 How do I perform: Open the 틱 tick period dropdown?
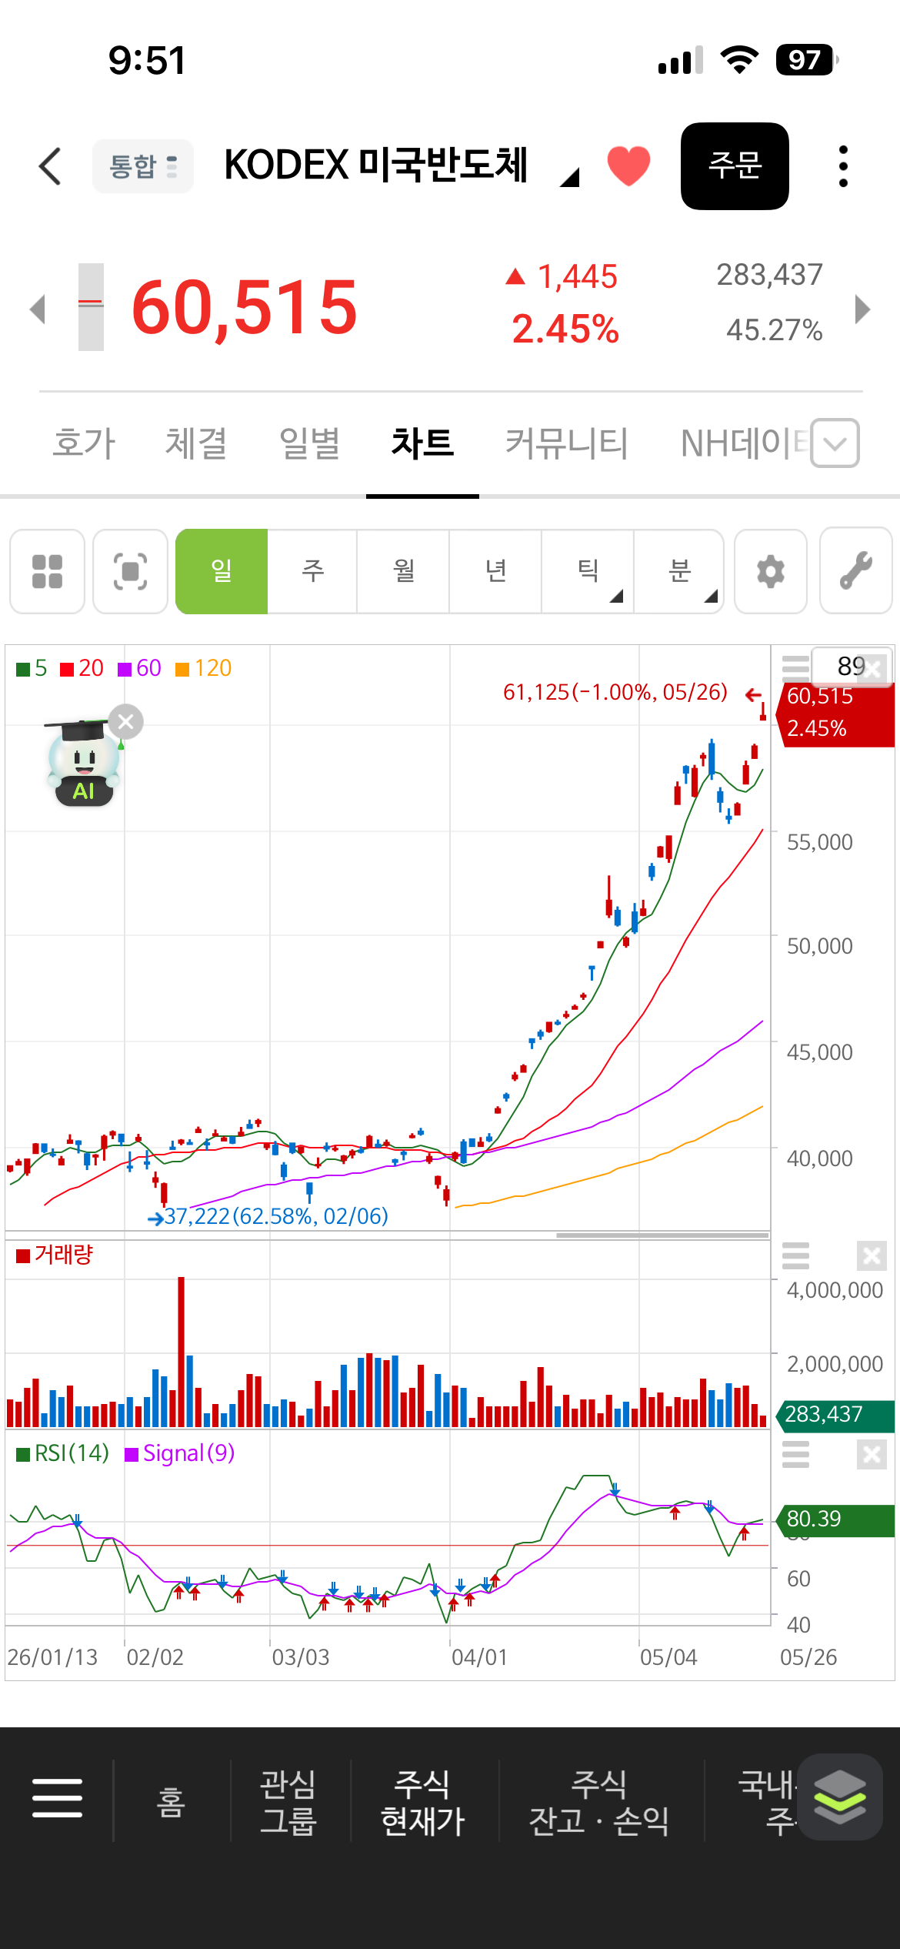[588, 571]
